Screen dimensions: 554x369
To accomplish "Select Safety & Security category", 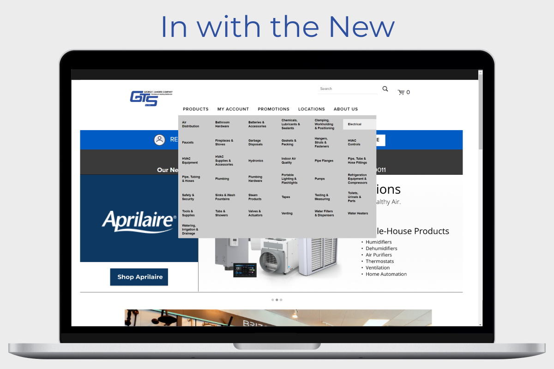I will (188, 197).
